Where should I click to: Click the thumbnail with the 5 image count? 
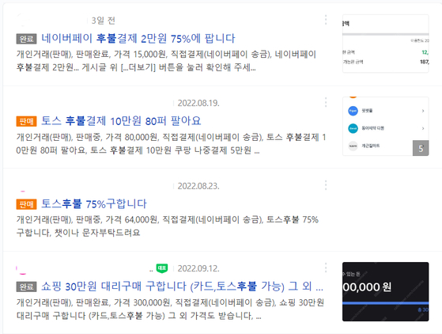pos(386,127)
